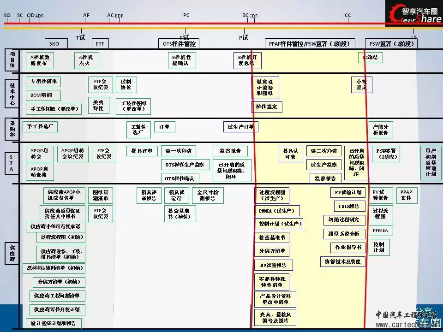Click the AF milestone marker
Screen dimensions: 443x332
[86, 15]
